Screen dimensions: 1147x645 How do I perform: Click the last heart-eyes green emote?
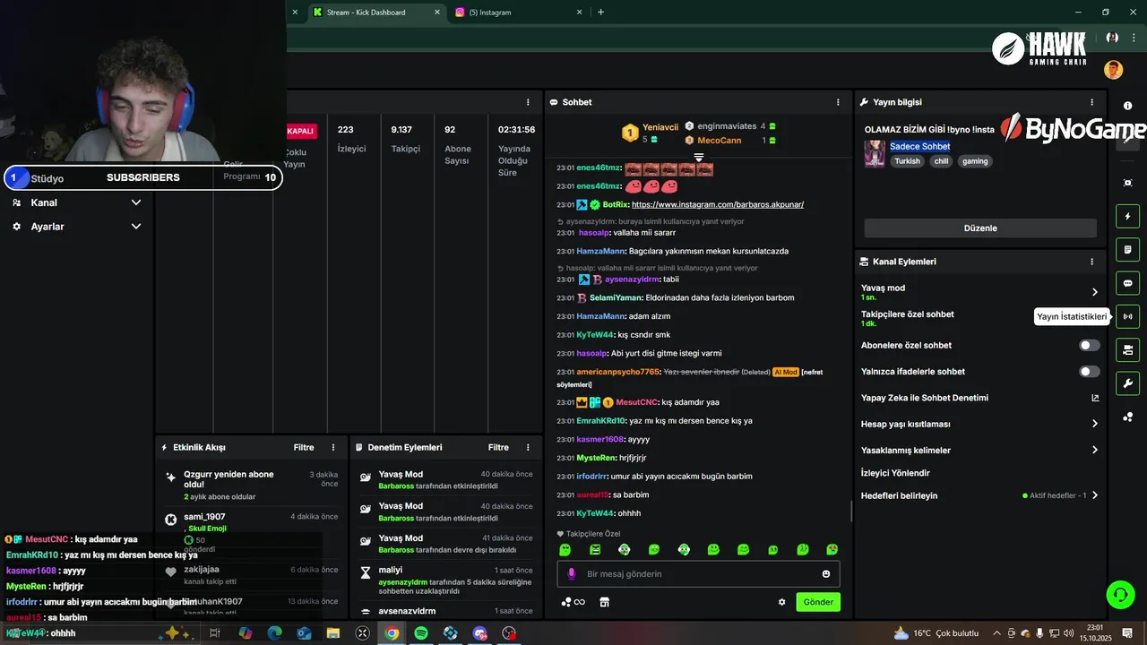point(832,549)
